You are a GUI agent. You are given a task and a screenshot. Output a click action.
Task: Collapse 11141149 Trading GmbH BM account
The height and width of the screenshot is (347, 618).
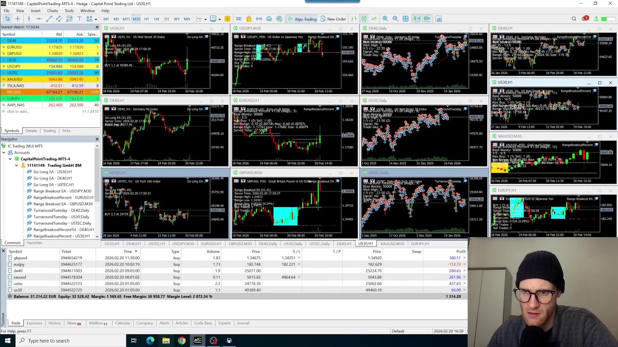(16, 165)
